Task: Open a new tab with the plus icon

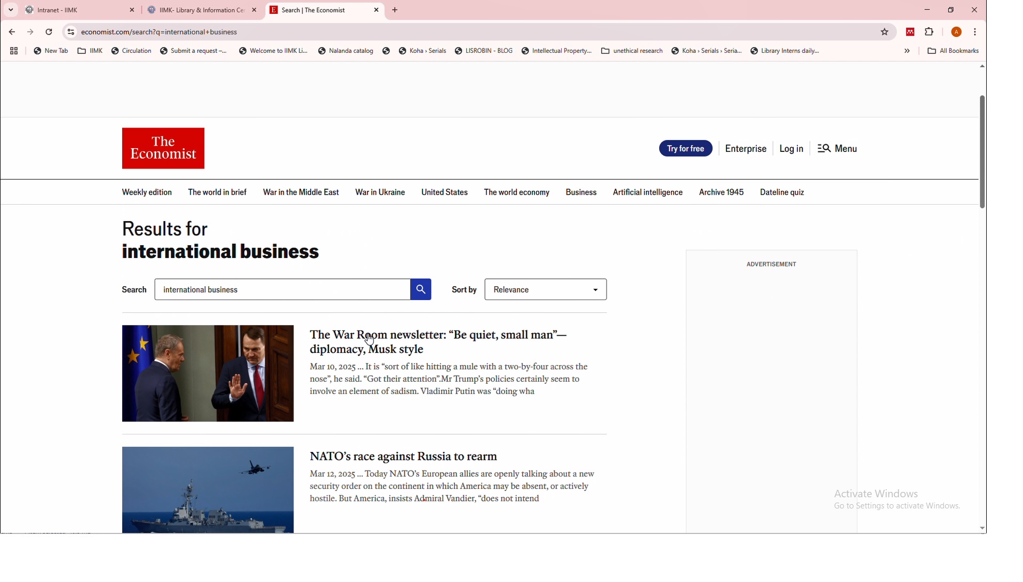Action: pos(395,10)
